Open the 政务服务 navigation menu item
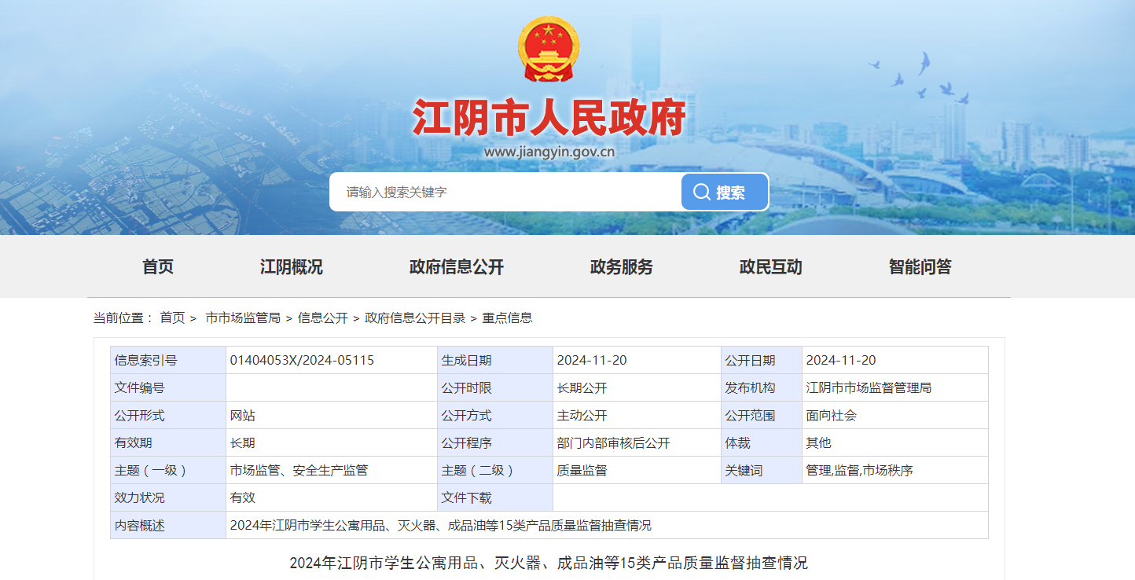The width and height of the screenshot is (1135, 580). coord(622,266)
